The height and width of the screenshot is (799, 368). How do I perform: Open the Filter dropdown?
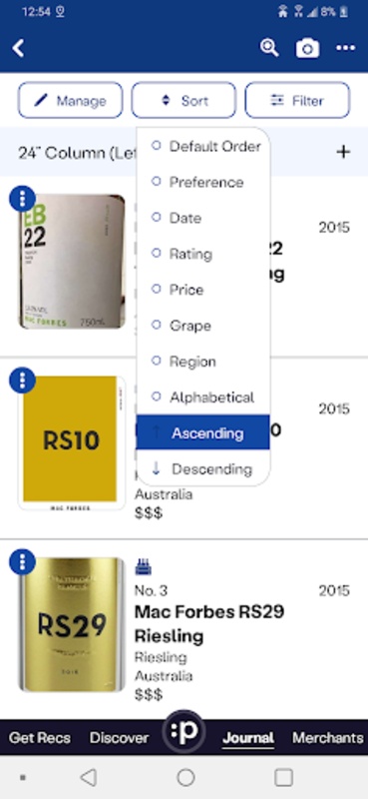click(297, 101)
